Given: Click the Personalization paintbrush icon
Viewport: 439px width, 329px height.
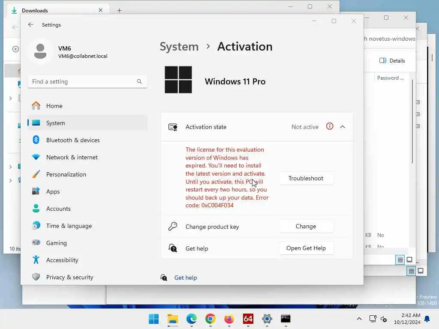Looking at the screenshot, I should (36, 174).
